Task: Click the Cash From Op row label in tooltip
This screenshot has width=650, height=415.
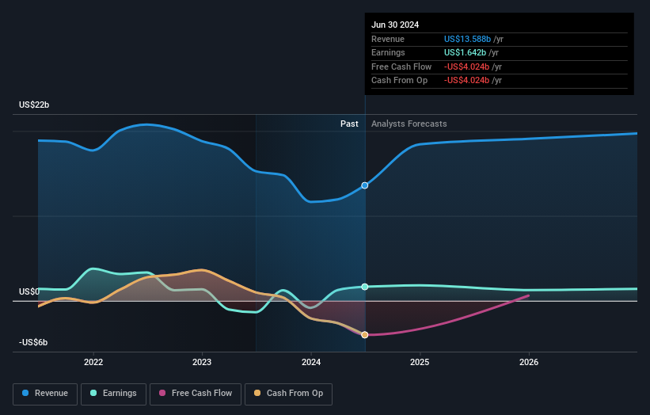Action: pyautogui.click(x=399, y=81)
